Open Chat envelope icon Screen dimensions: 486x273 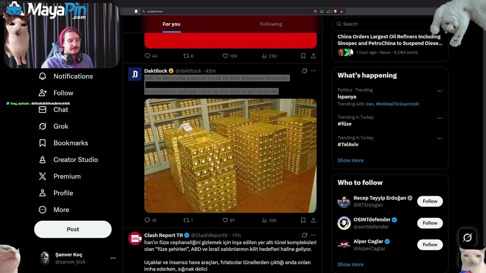[43, 110]
